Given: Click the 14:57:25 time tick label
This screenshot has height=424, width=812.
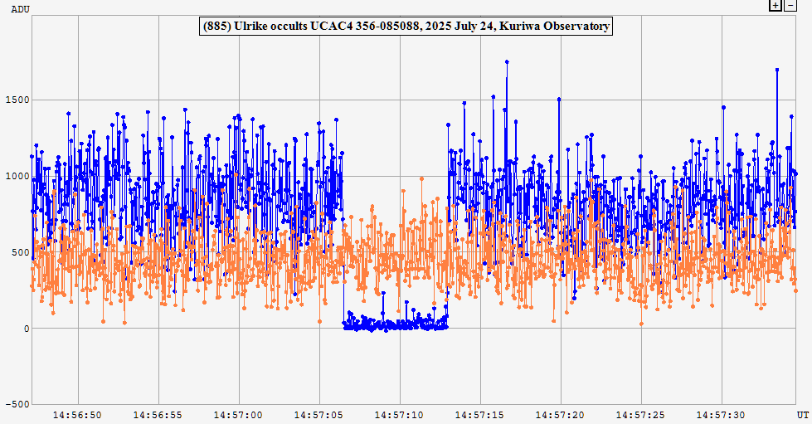Looking at the screenshot, I should pyautogui.click(x=642, y=414).
